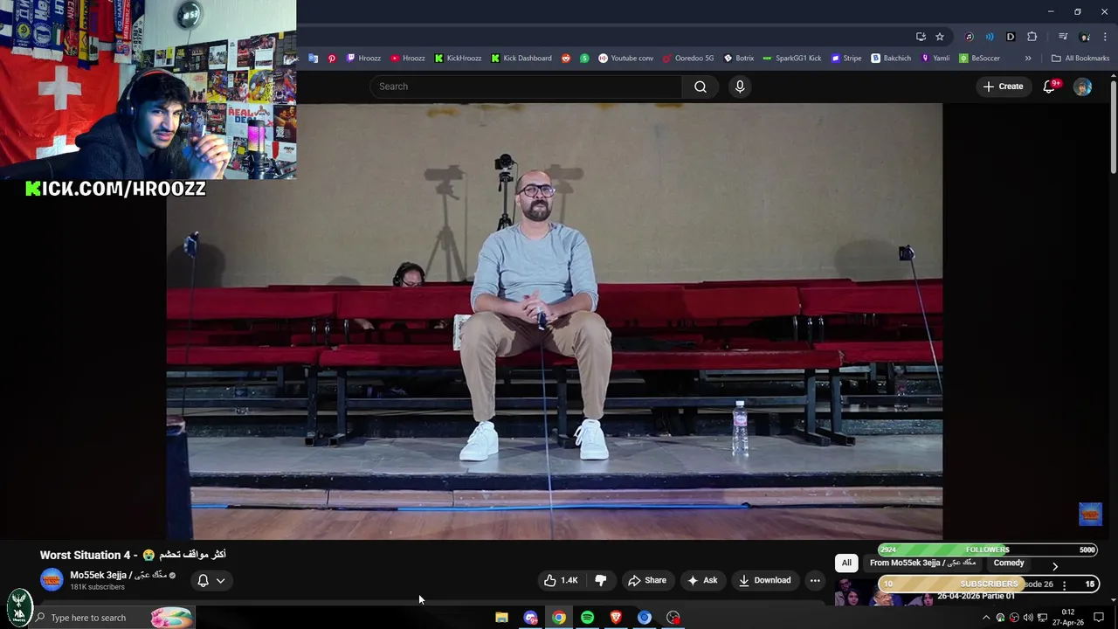
Task: Click the Ask button
Action: [702, 580]
